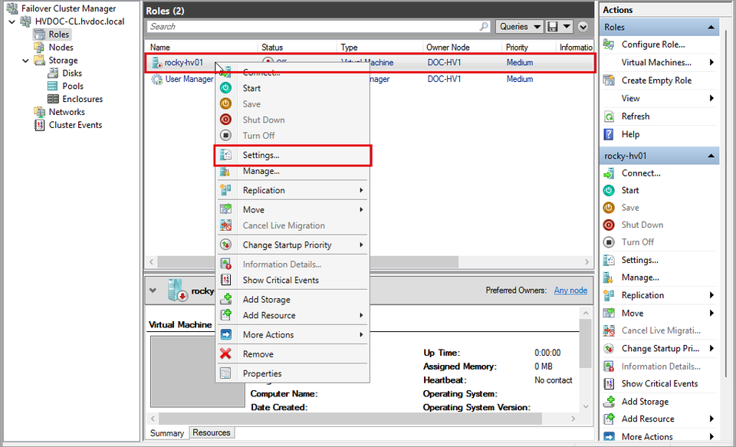This screenshot has height=447, width=736.
Task: Click the Any node preferred owners link
Action: tap(570, 291)
